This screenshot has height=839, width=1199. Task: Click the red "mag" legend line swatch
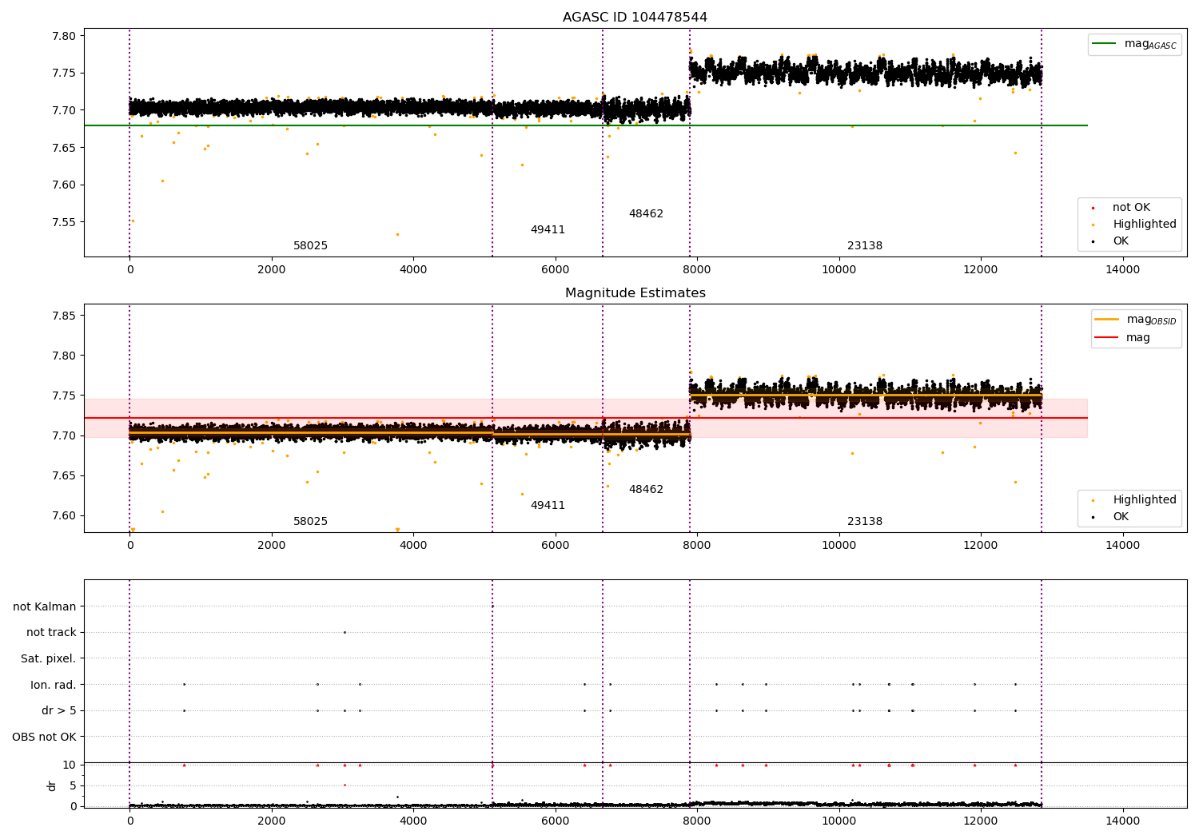[x=1106, y=338]
